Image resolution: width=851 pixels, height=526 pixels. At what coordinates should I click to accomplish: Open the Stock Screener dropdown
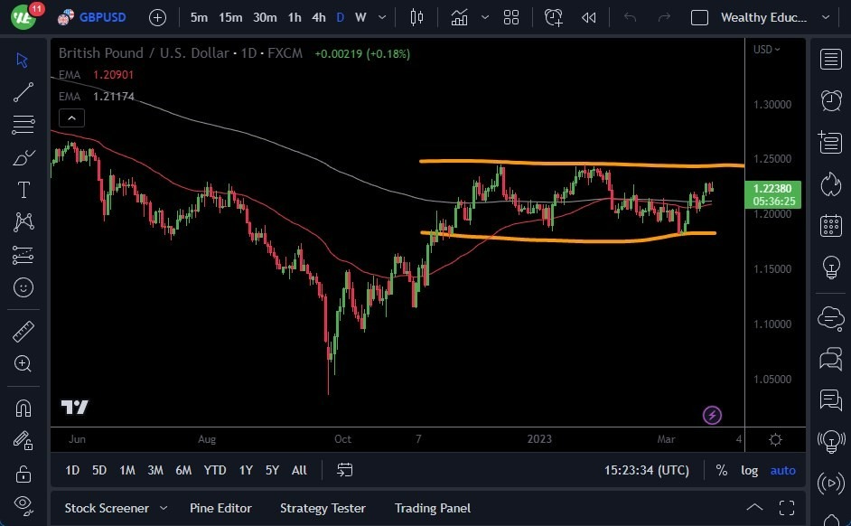(116, 508)
